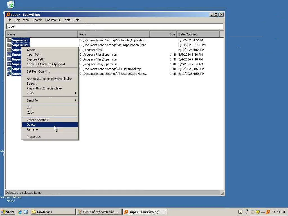Click path 'C:\Program Files' cell
The width and height of the screenshot is (288, 216).
91,50
